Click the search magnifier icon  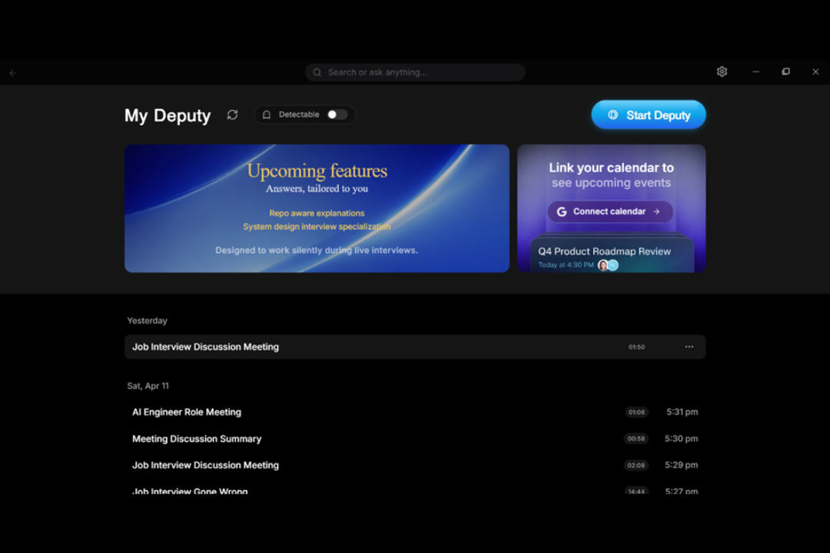[317, 72]
